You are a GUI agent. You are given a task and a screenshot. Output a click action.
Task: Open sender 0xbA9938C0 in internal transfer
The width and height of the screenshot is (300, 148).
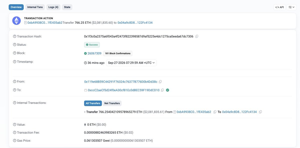point(194,112)
